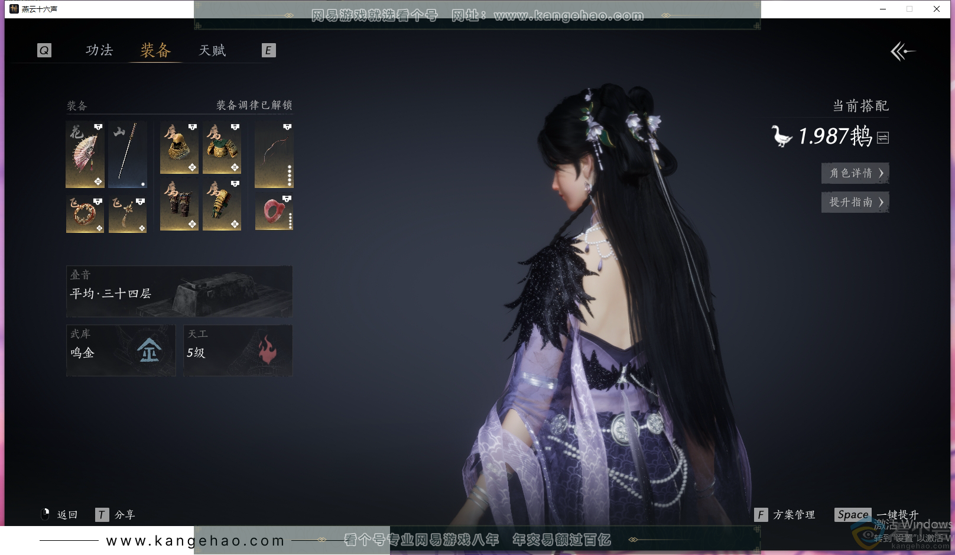The width and height of the screenshot is (955, 555).
Task: Click the F key icon for 方案管理
Action: (761, 515)
